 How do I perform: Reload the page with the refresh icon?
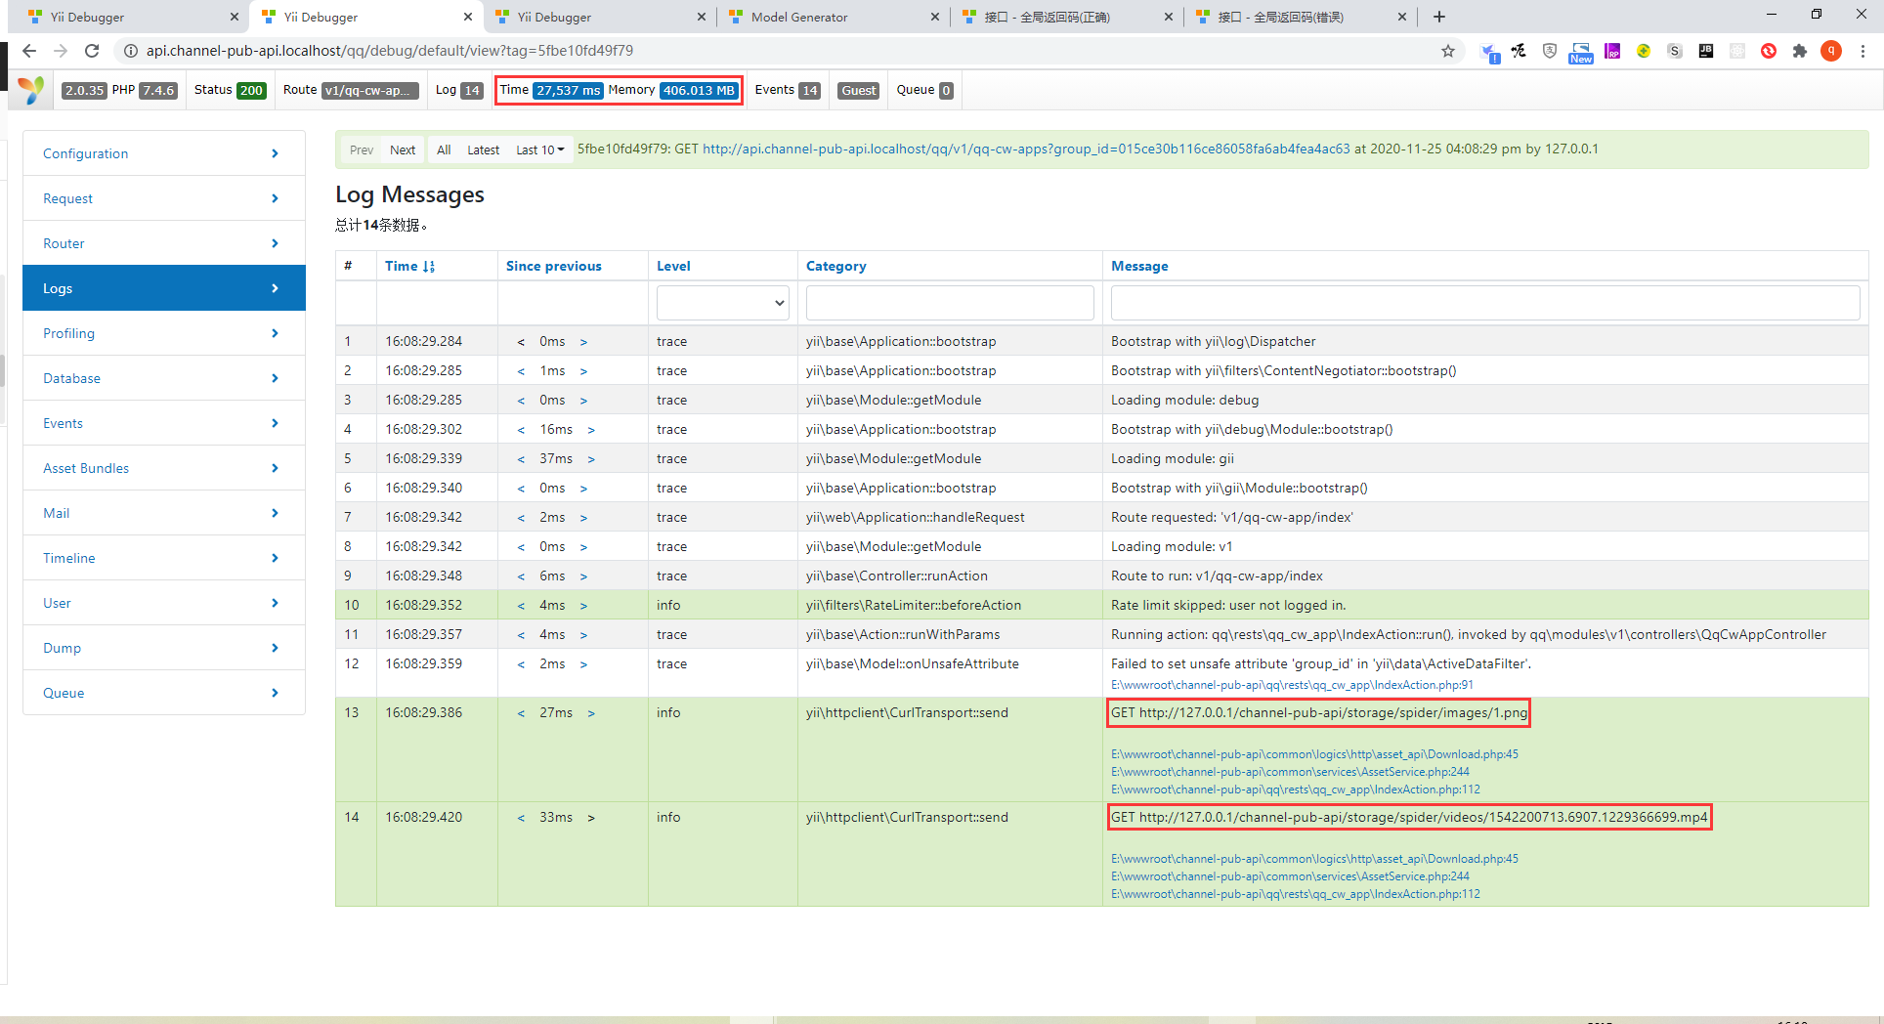point(92,51)
